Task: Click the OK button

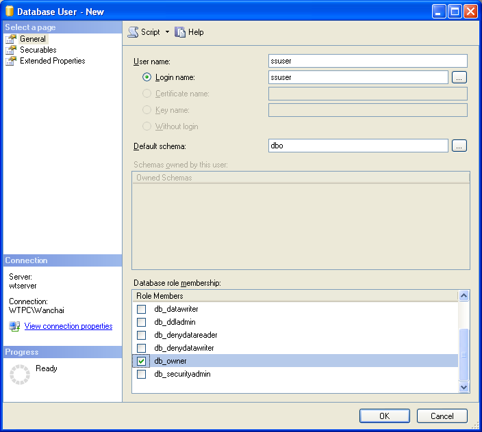Action: point(385,416)
